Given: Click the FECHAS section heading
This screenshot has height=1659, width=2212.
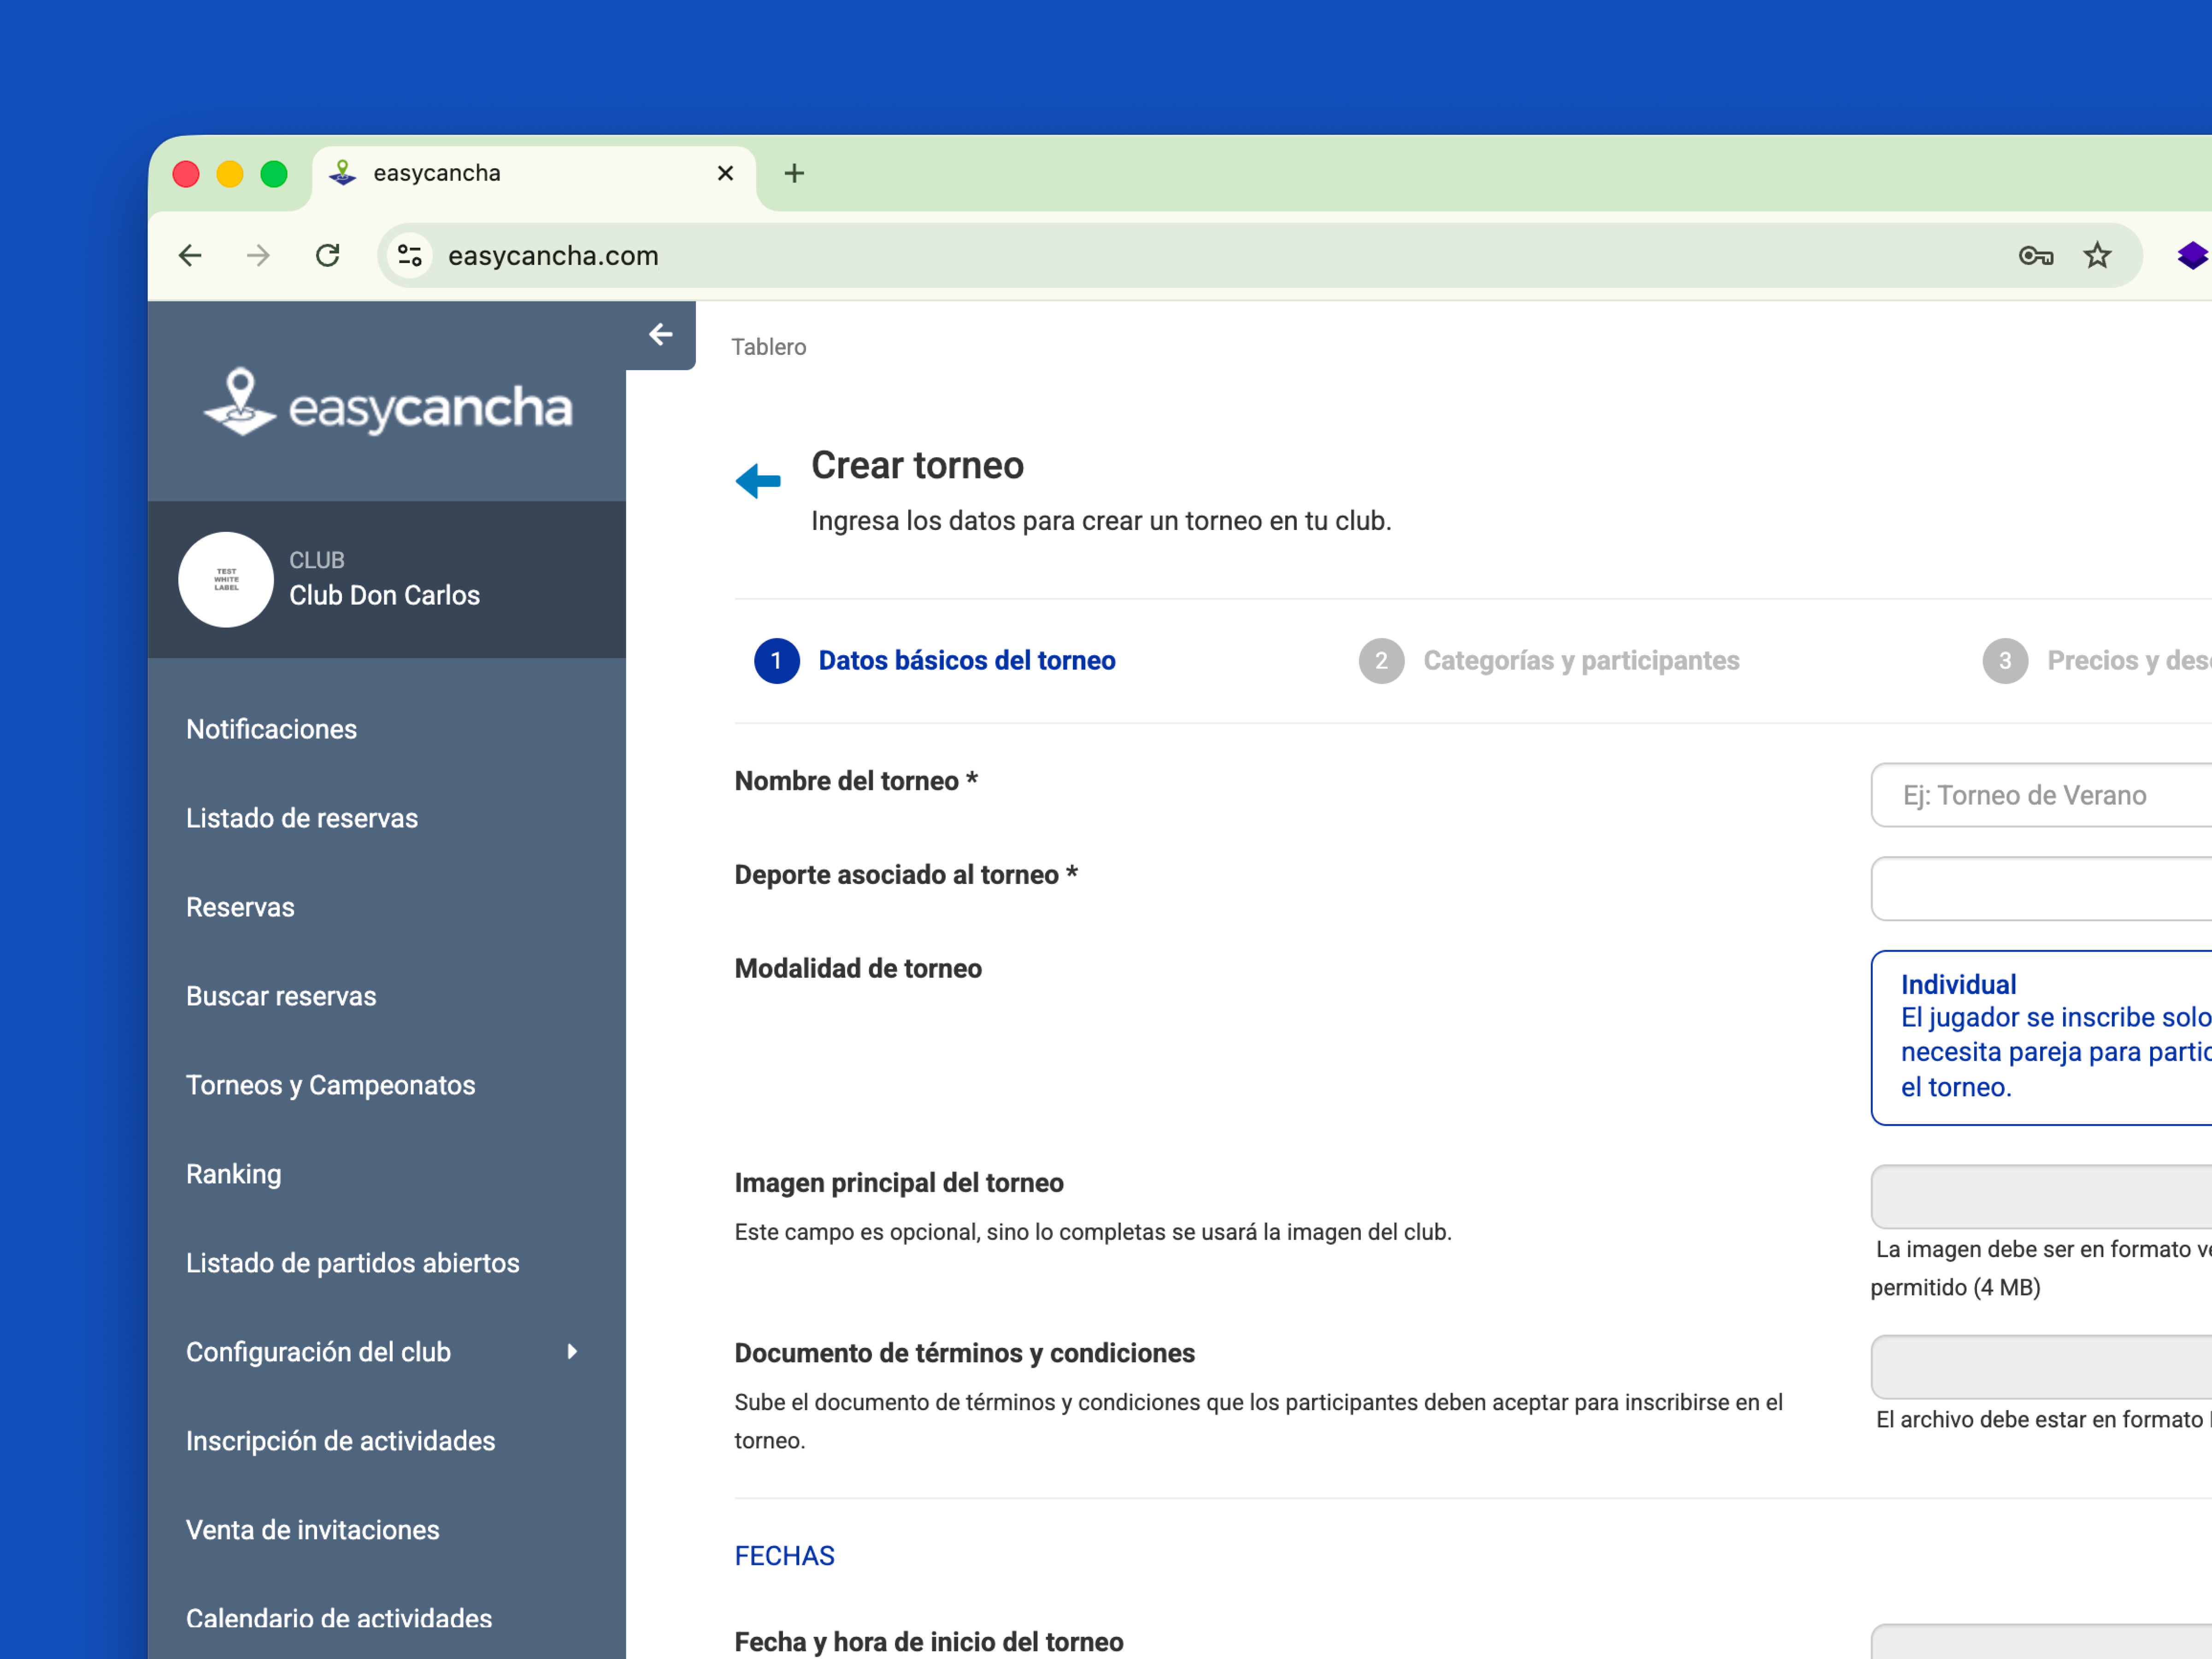Looking at the screenshot, I should coord(784,1556).
